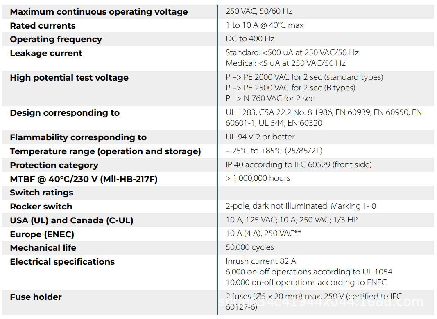Click the "Fuse holder" row label
Viewport: 437px width, 319px height.
point(36,297)
